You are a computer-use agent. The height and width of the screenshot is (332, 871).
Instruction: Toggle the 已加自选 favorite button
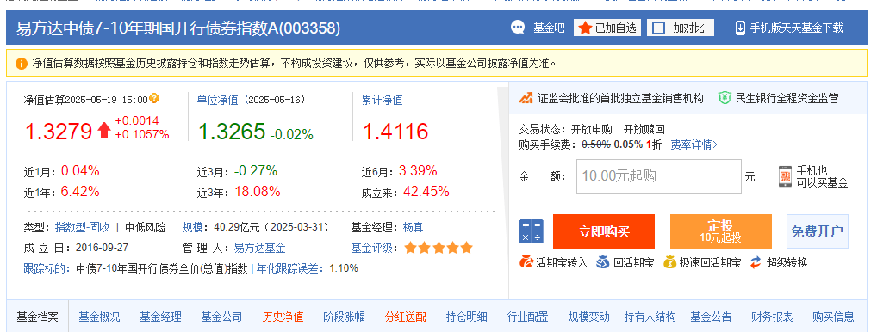tap(607, 28)
